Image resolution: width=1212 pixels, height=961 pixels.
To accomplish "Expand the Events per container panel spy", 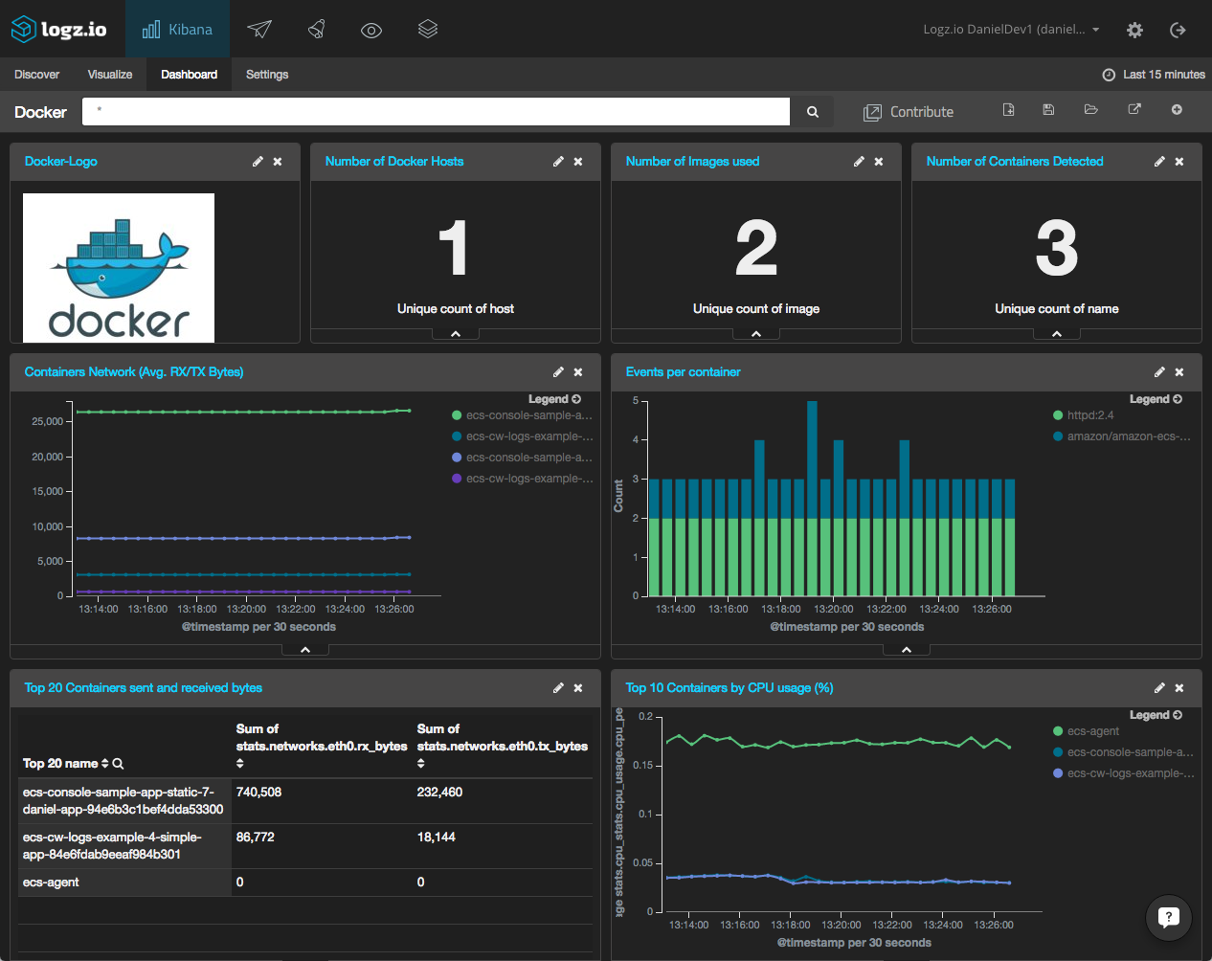I will pos(907,650).
